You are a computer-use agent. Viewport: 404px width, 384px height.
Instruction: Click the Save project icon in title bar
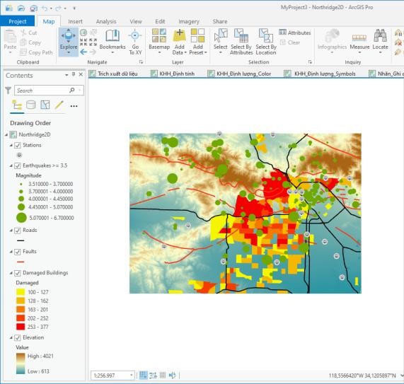[33, 8]
